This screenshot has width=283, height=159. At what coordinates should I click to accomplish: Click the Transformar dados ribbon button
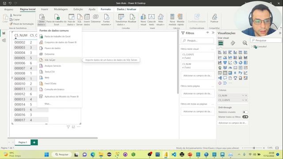121,20
